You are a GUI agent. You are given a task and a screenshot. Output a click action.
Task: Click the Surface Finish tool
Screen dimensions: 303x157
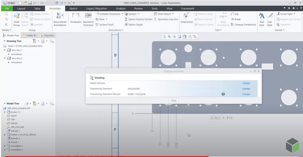point(104,24)
